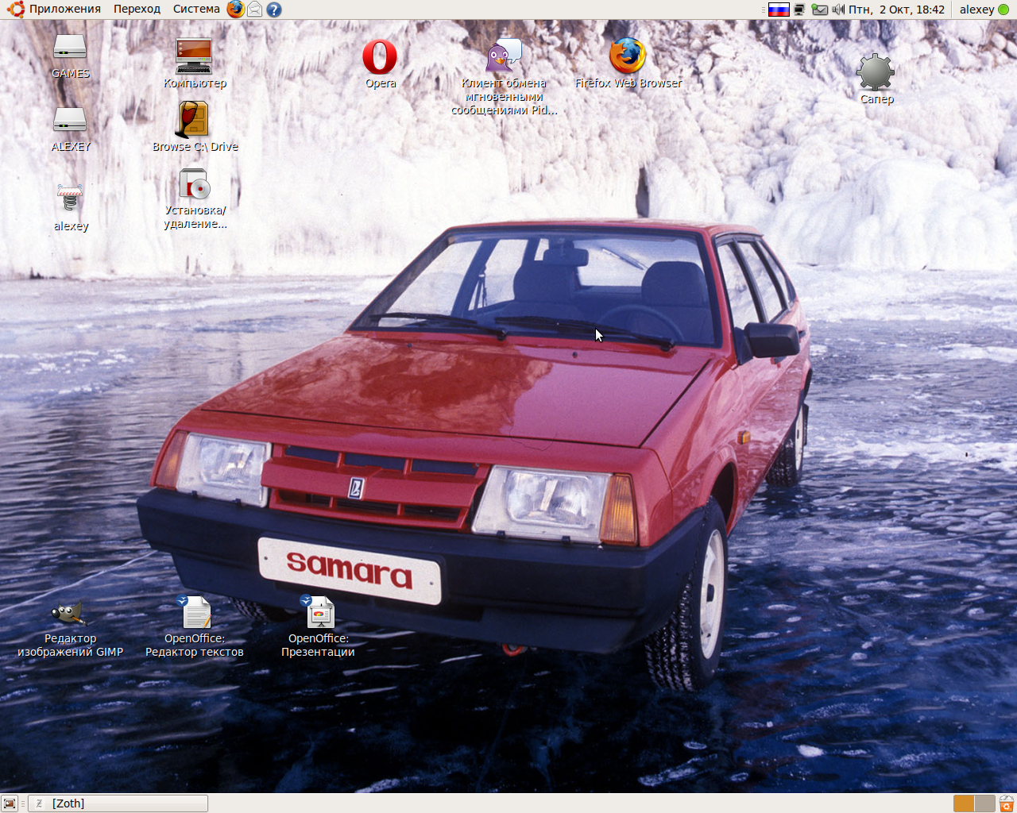Screen dimensions: 1017x813
Task: Open the Приложения menu
Action: coord(55,10)
